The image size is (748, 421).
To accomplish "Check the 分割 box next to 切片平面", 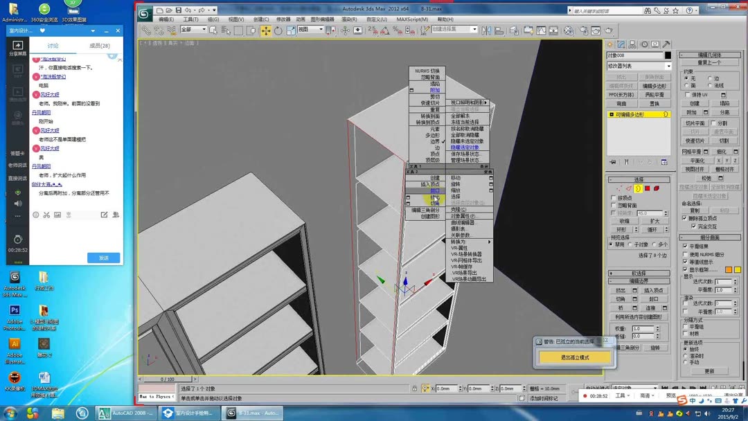I will coord(713,124).
